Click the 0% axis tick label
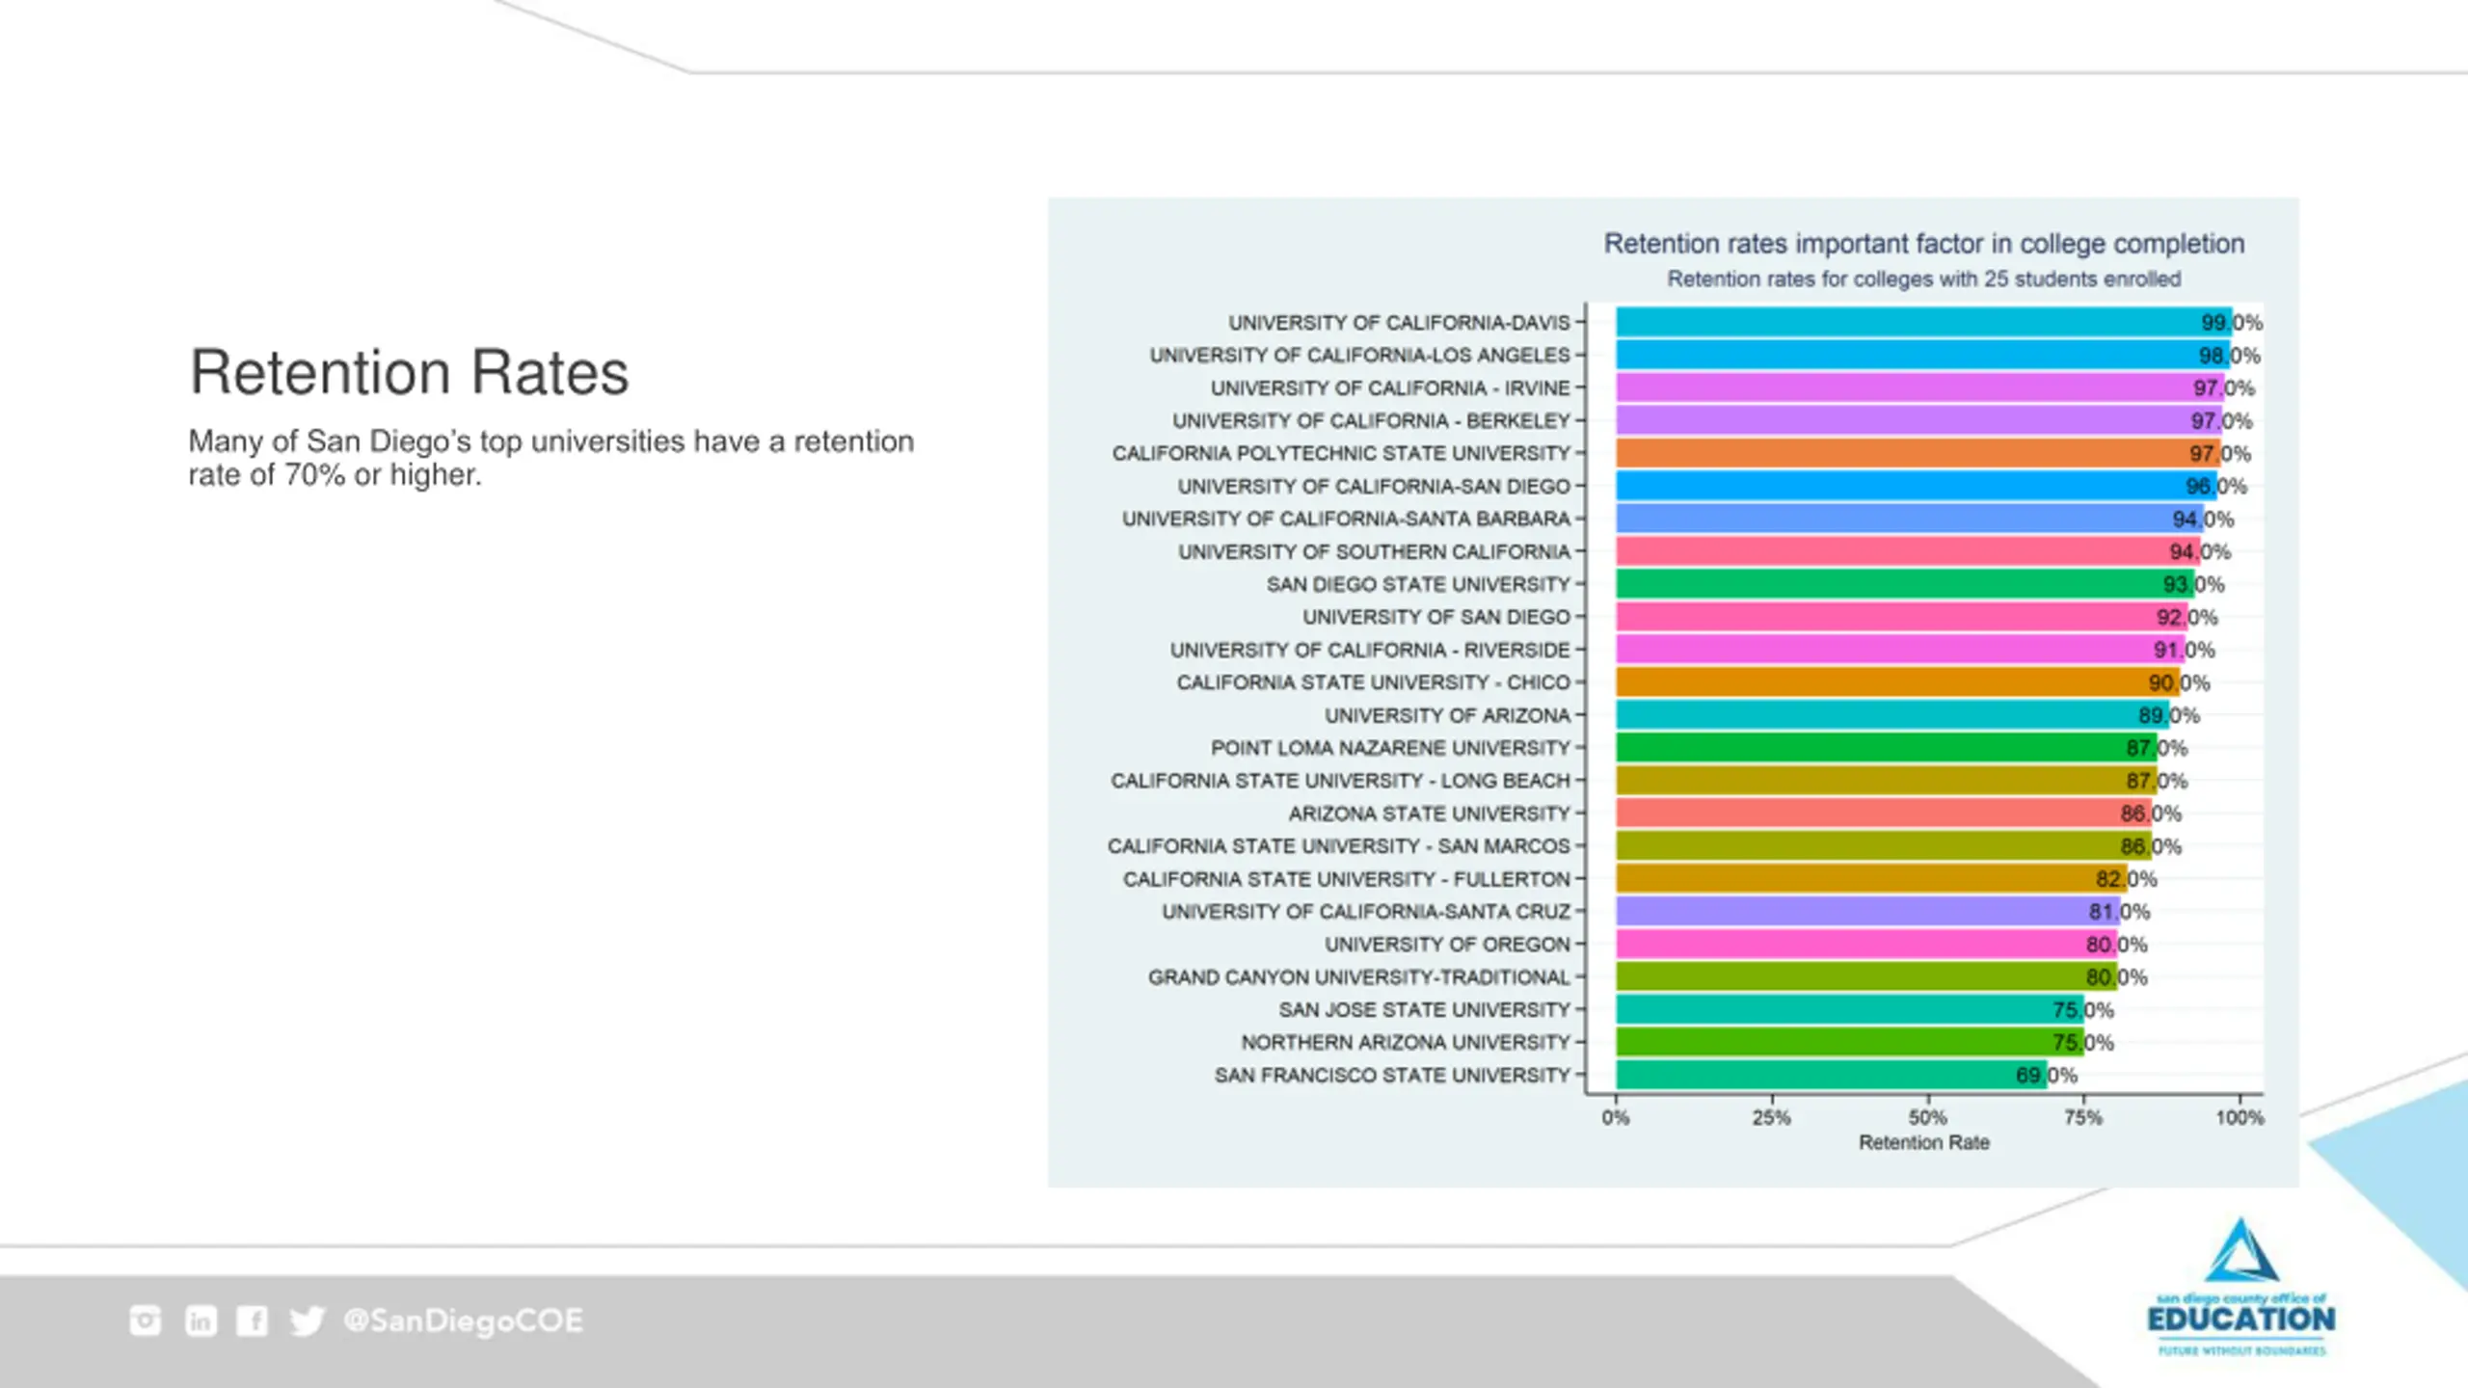 [x=1616, y=1118]
